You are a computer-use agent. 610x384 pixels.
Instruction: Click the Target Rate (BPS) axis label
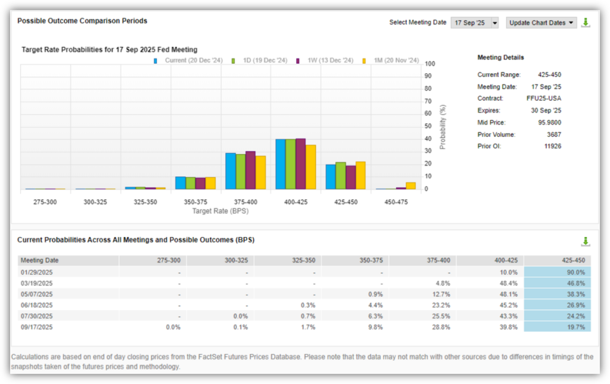pyautogui.click(x=220, y=211)
